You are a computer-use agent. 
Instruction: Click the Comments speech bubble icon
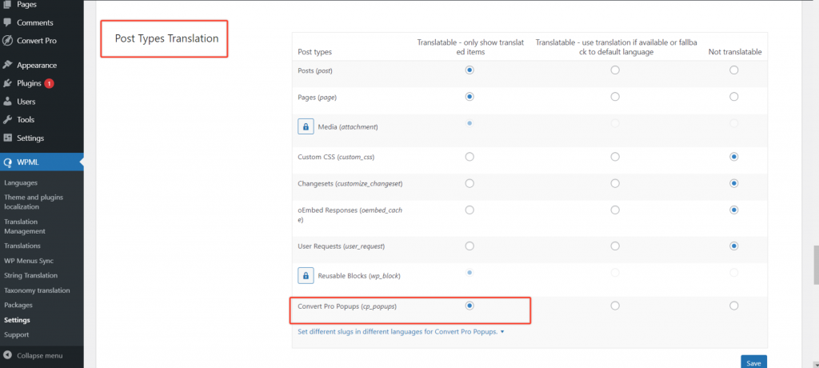click(x=7, y=22)
